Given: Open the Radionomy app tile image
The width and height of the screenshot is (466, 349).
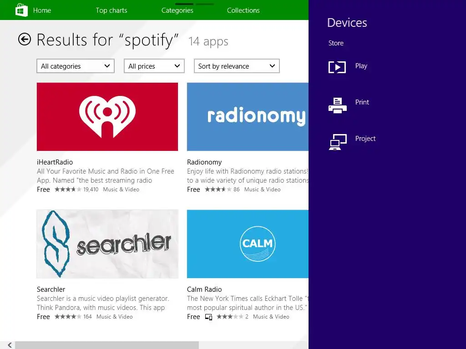Looking at the screenshot, I should coord(248,117).
